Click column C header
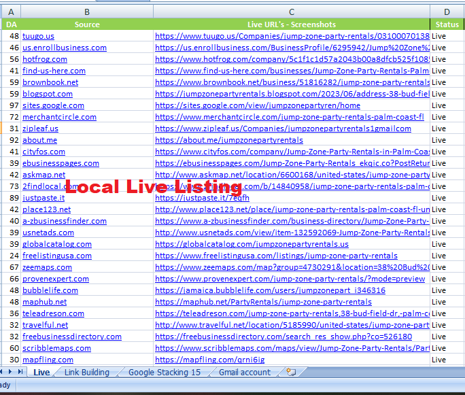Screen dimensions: 465x395 tap(291, 12)
